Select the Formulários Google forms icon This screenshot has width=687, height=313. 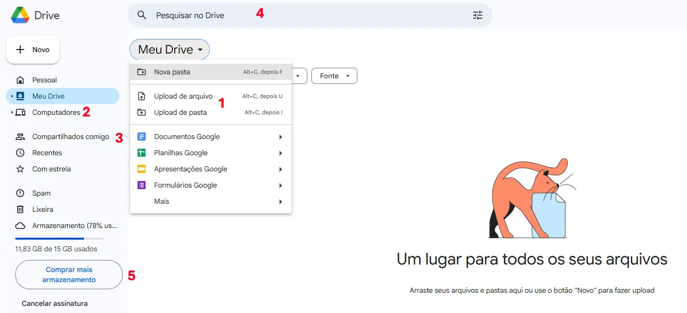click(141, 185)
